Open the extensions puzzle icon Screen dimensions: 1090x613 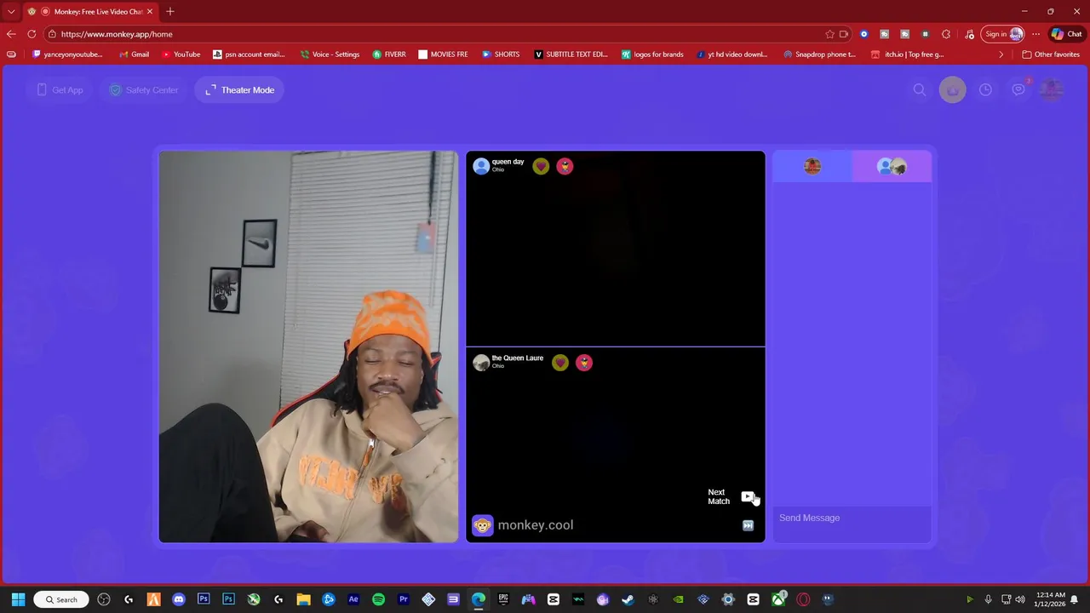[x=946, y=34]
